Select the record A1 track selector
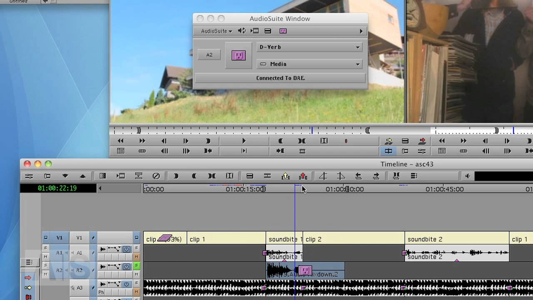This screenshot has height=300, width=533. click(79, 252)
